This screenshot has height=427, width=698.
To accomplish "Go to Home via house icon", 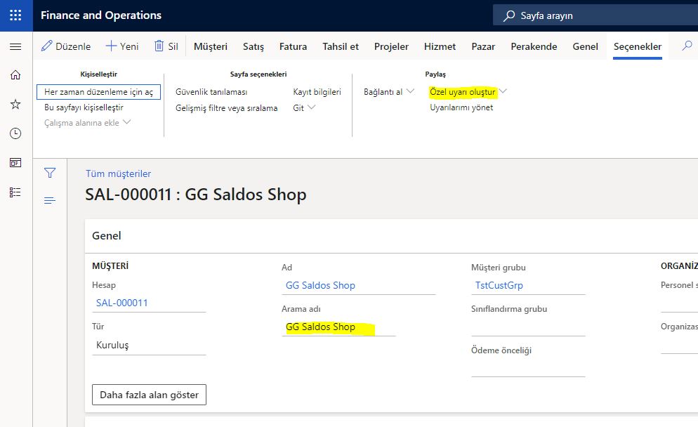I will (15, 75).
